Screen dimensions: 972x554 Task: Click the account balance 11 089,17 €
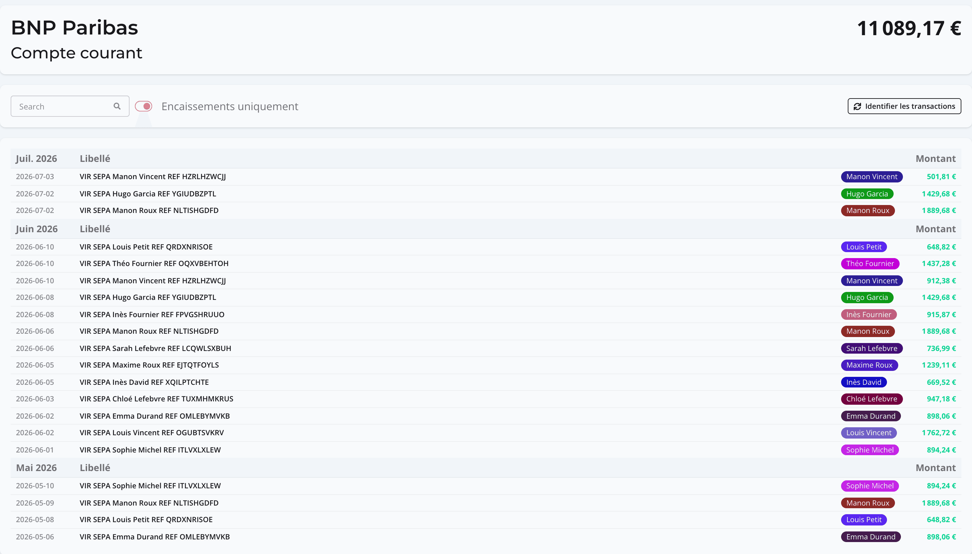pyautogui.click(x=909, y=29)
